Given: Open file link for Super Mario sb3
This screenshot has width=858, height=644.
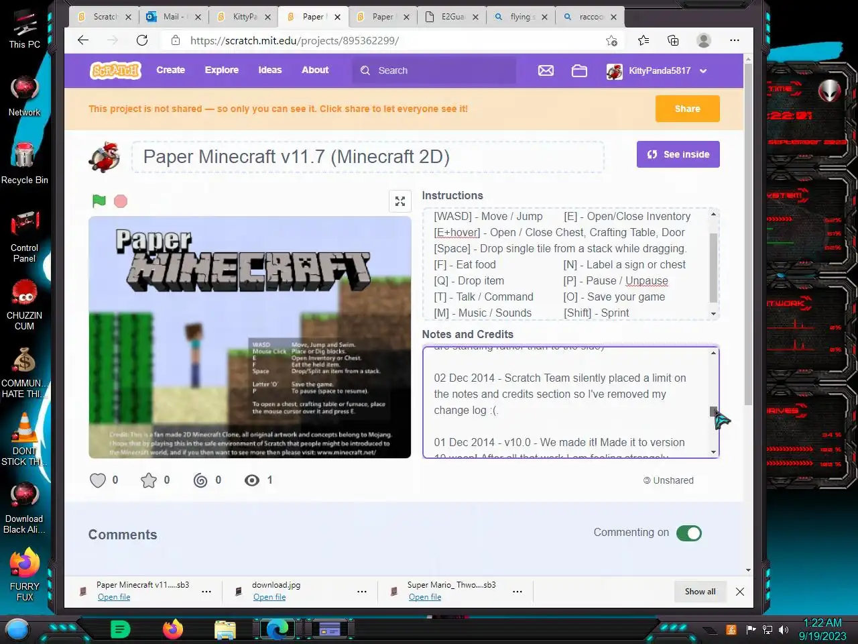Looking at the screenshot, I should pos(425,597).
